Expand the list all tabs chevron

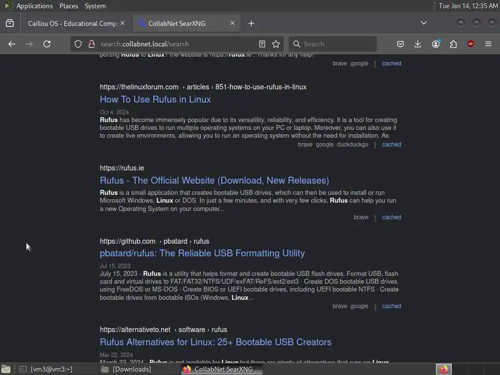click(423, 23)
